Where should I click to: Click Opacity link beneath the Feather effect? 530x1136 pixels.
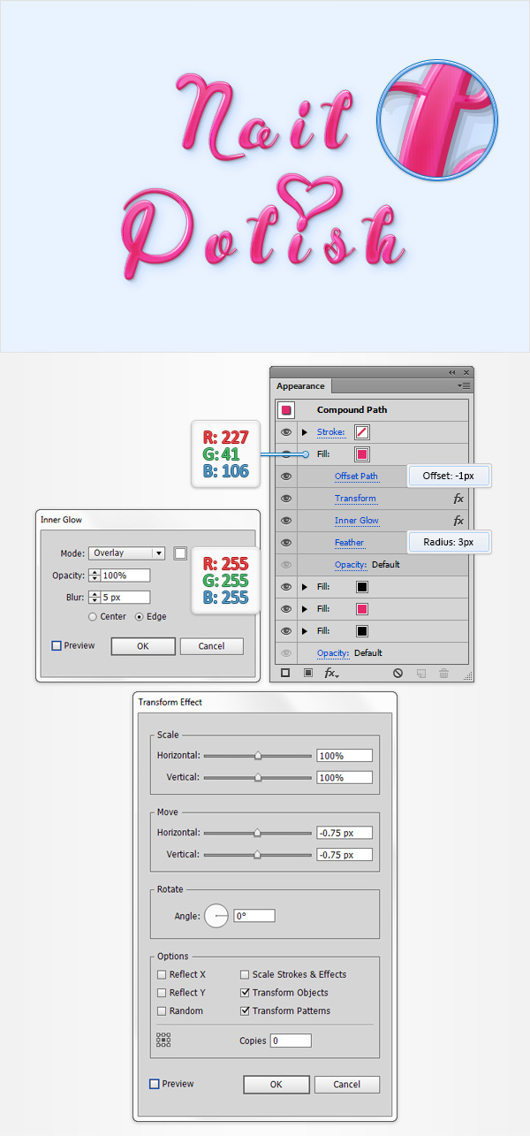point(351,565)
